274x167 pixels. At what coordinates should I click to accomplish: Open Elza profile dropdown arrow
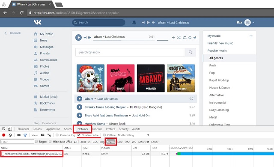(x=253, y=23)
